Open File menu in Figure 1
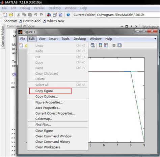 coord(23,39)
